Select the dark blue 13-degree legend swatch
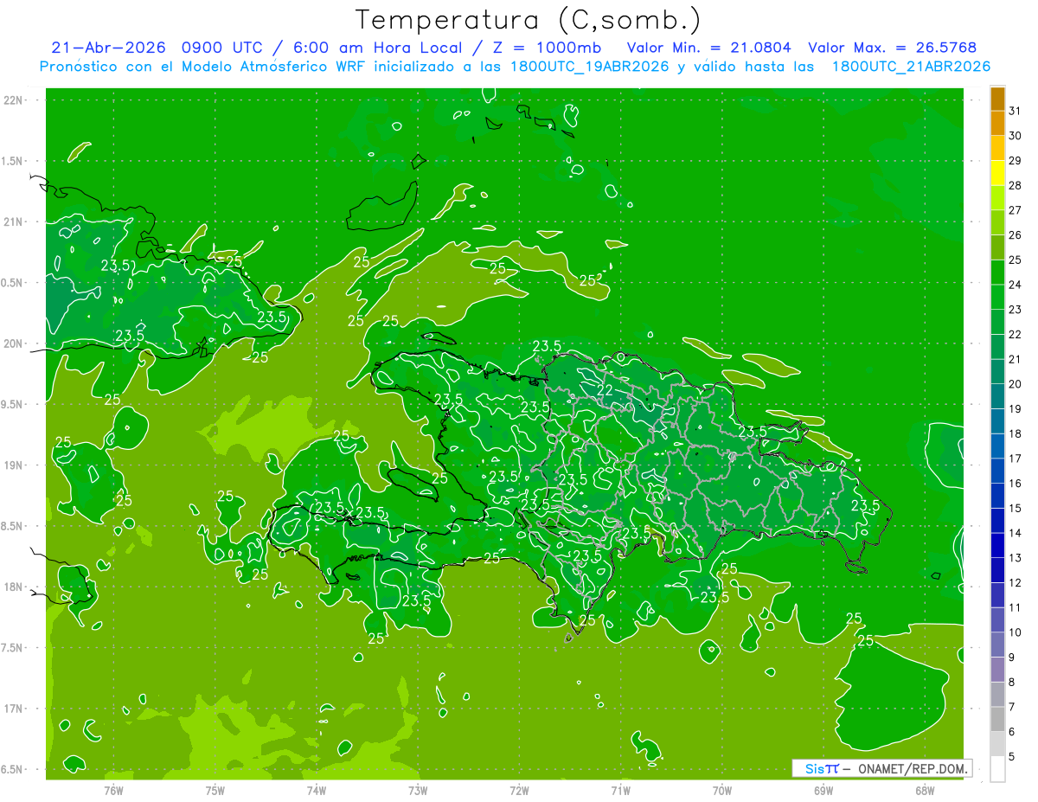The height and width of the screenshot is (802, 1038). click(997, 546)
